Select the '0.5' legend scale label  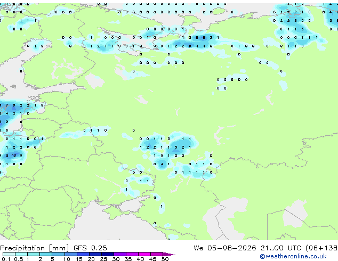coord(18,259)
